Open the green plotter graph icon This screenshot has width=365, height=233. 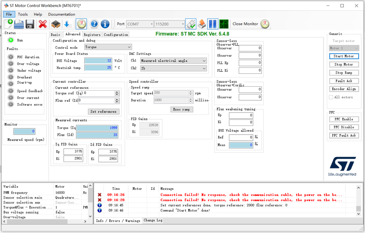pos(224,24)
